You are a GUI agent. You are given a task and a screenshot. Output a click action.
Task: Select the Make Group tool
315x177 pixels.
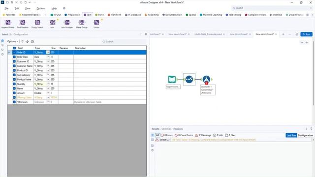tap(82, 24)
